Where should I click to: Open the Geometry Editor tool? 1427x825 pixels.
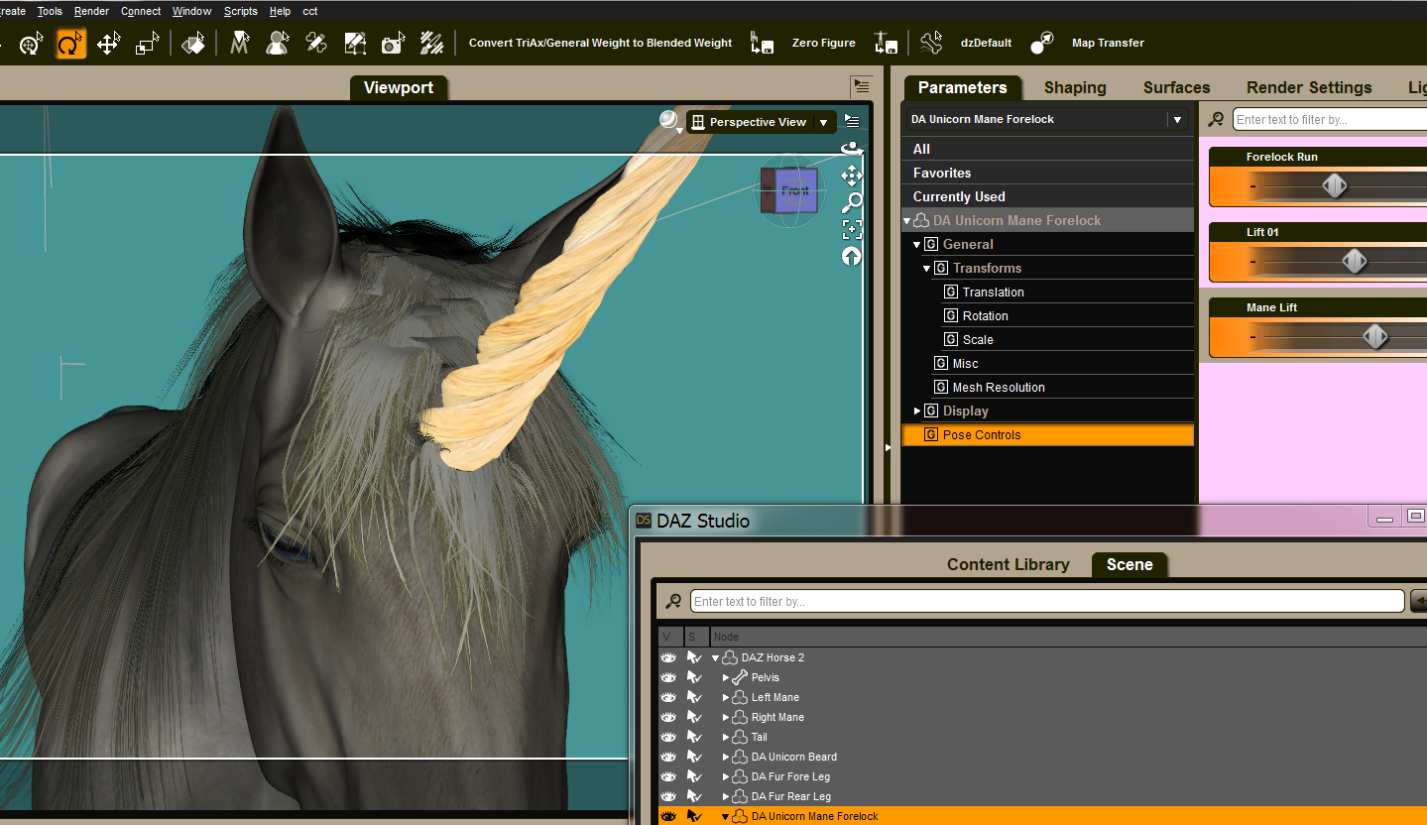tap(355, 44)
